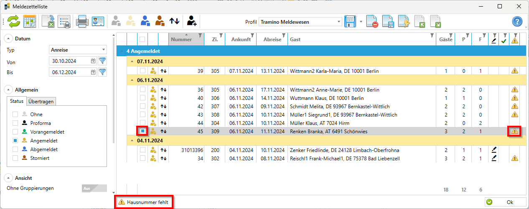Open the Typ dropdown showing Anreise
Screen dimensions: 529x209
78,50
